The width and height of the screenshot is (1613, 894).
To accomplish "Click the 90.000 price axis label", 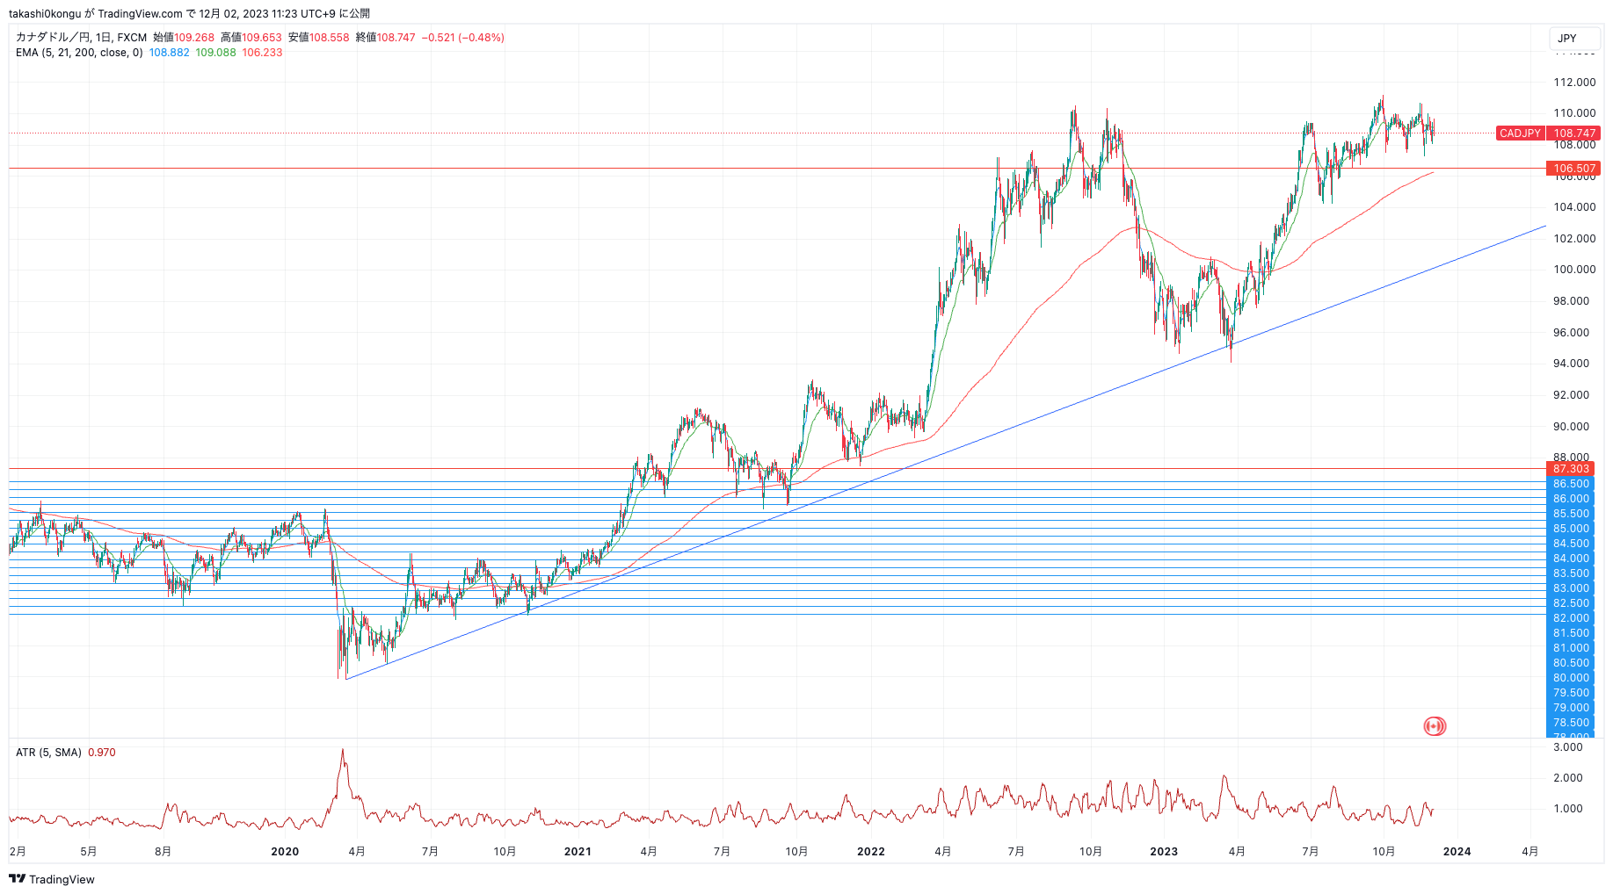I will [x=1571, y=427].
